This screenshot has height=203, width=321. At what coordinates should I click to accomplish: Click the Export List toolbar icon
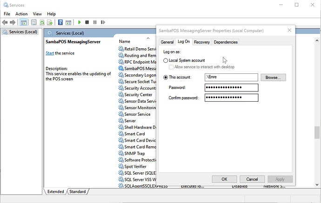[50, 22]
